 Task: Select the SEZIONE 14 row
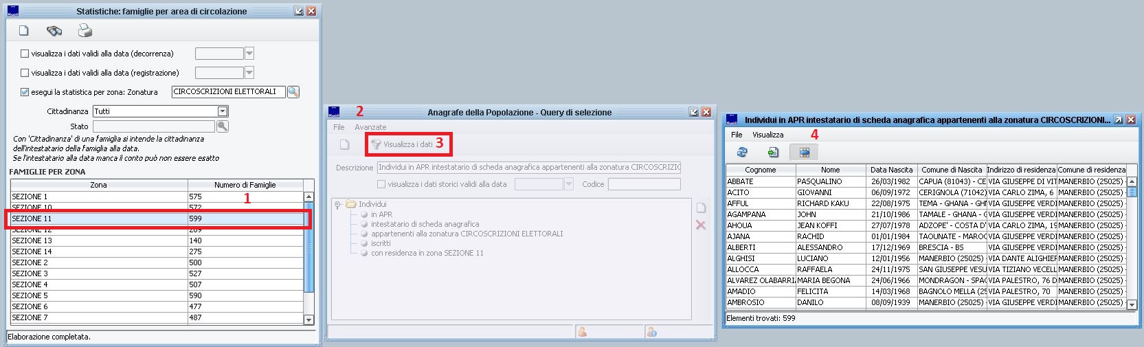(x=157, y=251)
